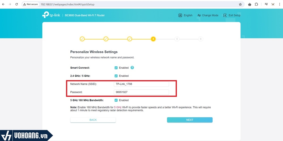Click the Change Mode arrows icon
This screenshot has height=141, width=283.
199,15
